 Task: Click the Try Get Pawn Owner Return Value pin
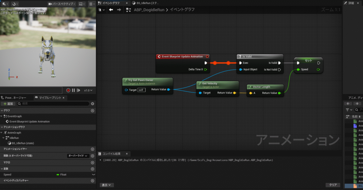point(168,89)
